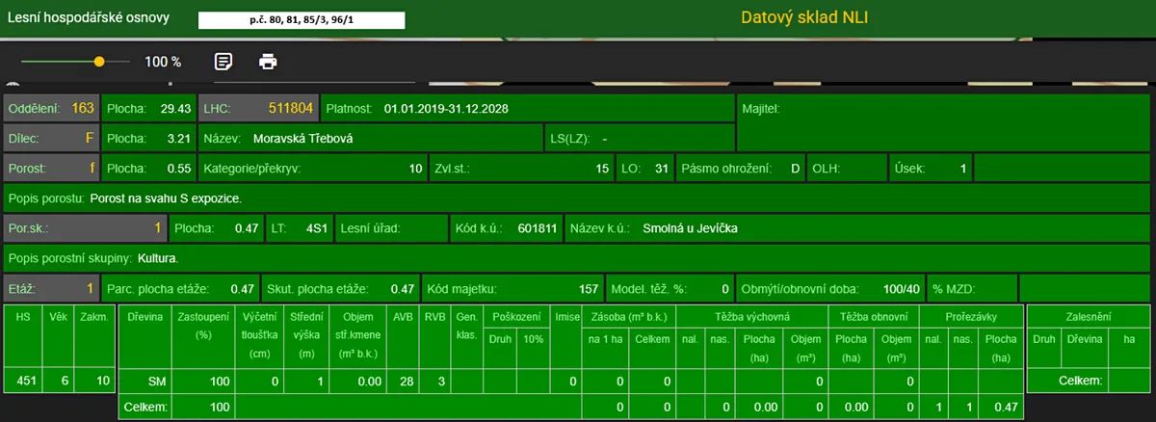Print the report with printer icon
The width and height of the screenshot is (1156, 422).
(x=268, y=62)
